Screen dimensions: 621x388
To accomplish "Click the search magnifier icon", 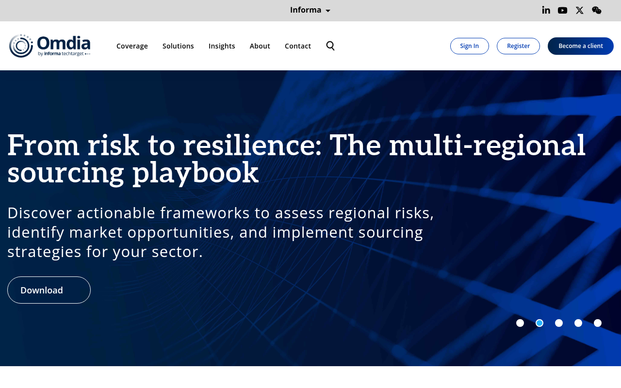I will [330, 46].
